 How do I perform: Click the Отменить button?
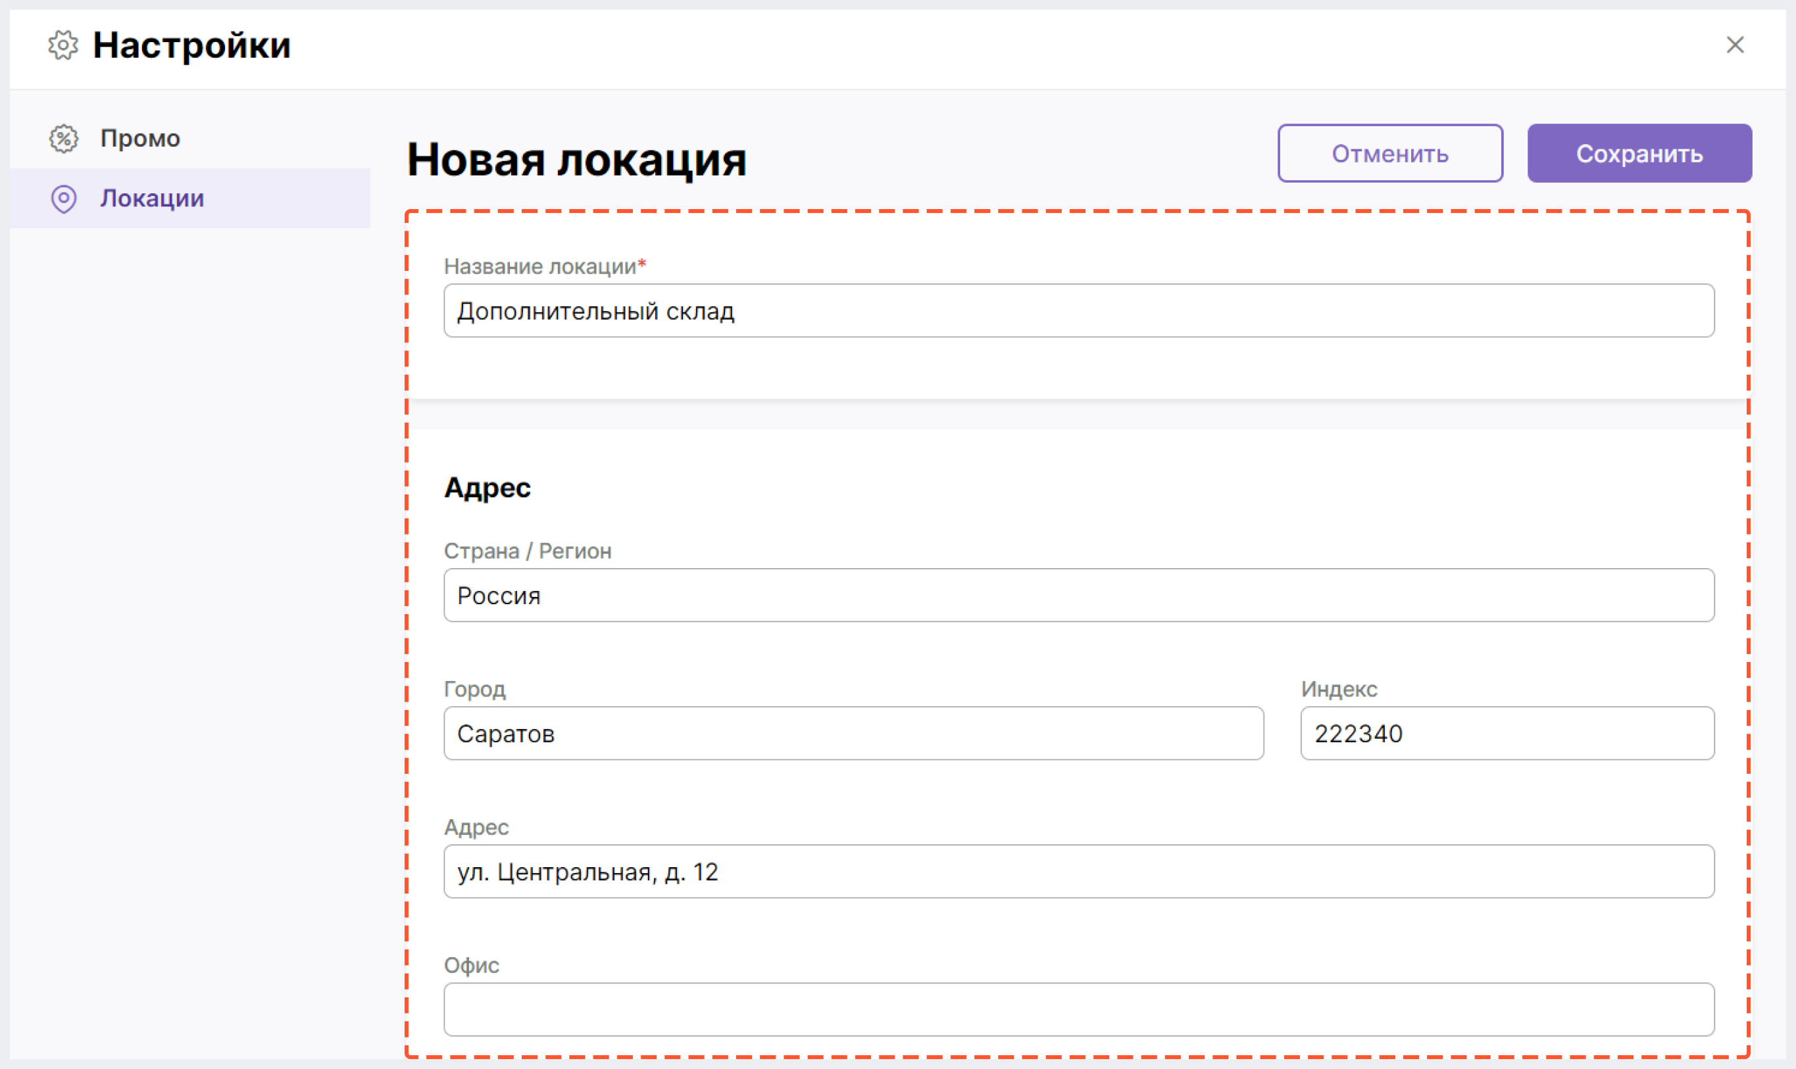click(x=1390, y=153)
